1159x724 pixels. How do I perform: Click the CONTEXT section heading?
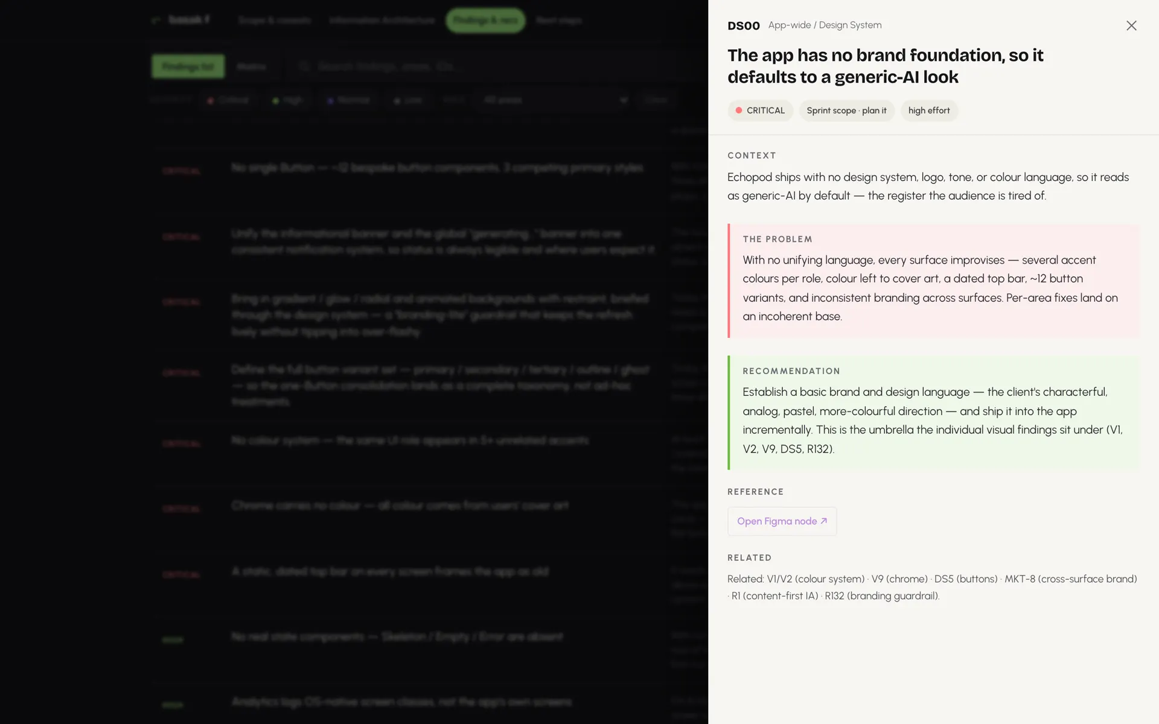click(752, 155)
